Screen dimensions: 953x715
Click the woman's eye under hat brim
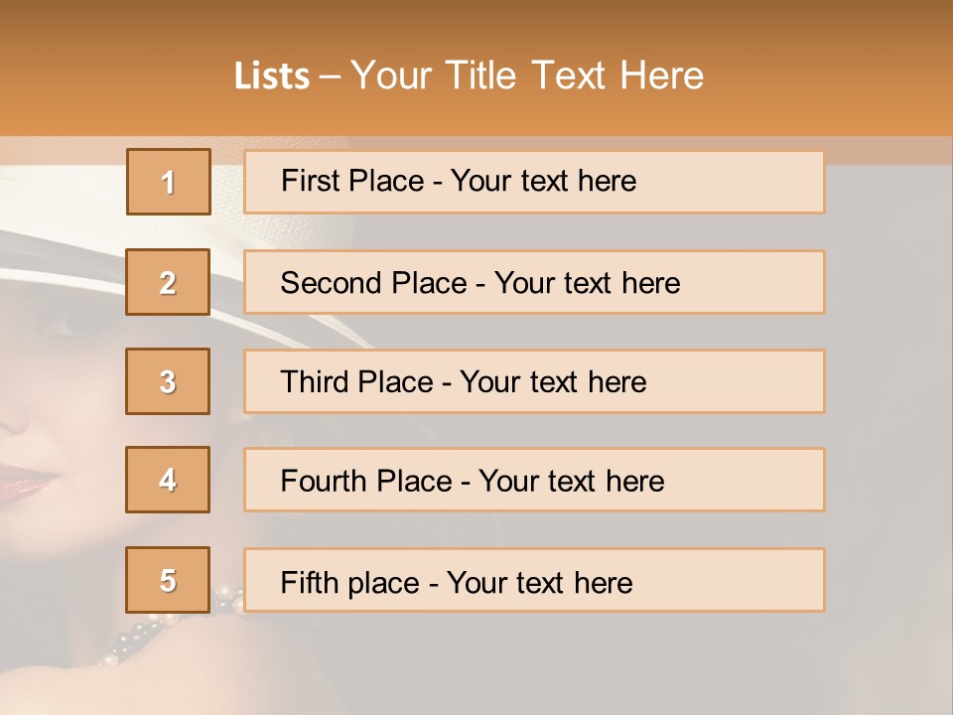coord(68,327)
